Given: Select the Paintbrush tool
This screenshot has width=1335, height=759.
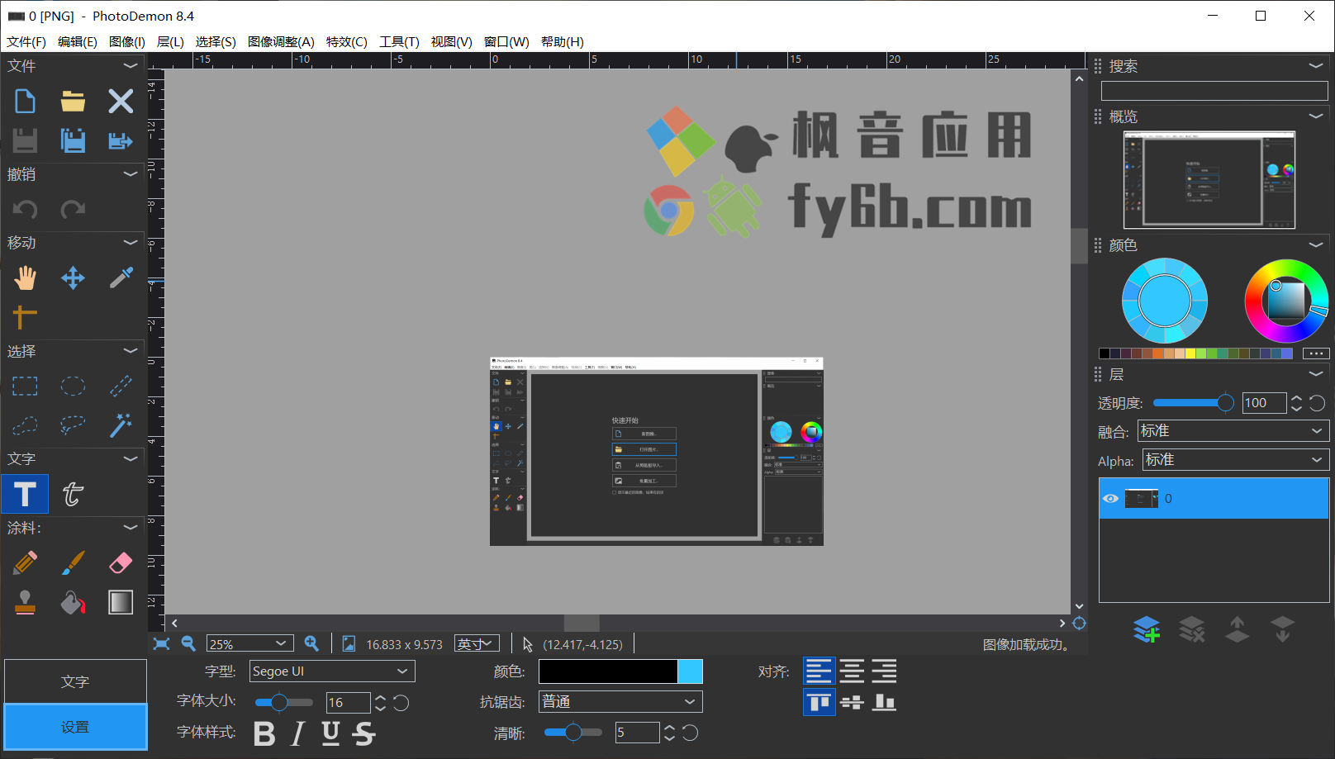Looking at the screenshot, I should tap(73, 562).
